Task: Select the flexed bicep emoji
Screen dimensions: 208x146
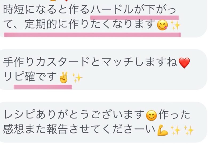Action: 163,130
